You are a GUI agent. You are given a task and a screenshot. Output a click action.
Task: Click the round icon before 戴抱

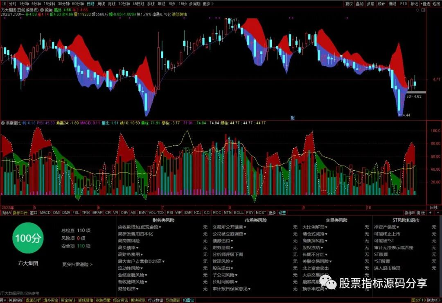coord(42,10)
